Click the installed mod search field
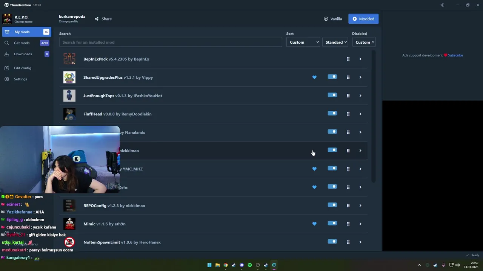Image resolution: width=483 pixels, height=271 pixels. click(171, 42)
